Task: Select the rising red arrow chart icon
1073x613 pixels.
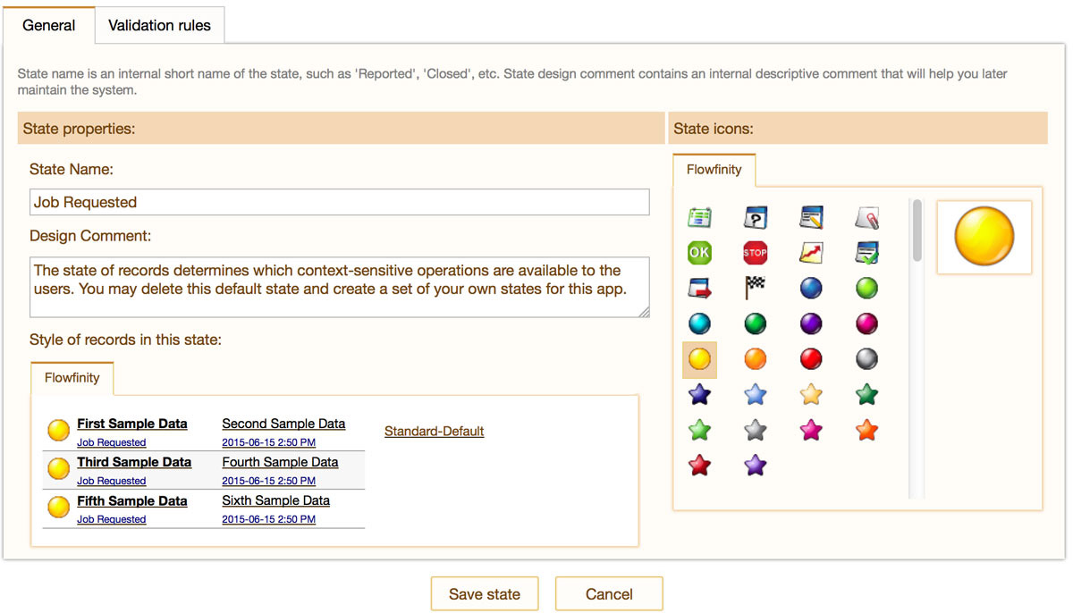Action: point(811,253)
